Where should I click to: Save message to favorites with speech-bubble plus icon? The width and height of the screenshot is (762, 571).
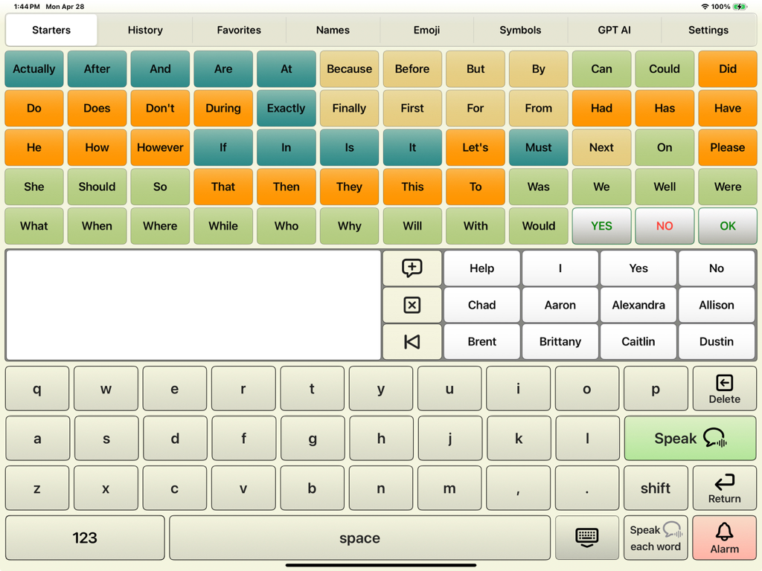click(412, 268)
